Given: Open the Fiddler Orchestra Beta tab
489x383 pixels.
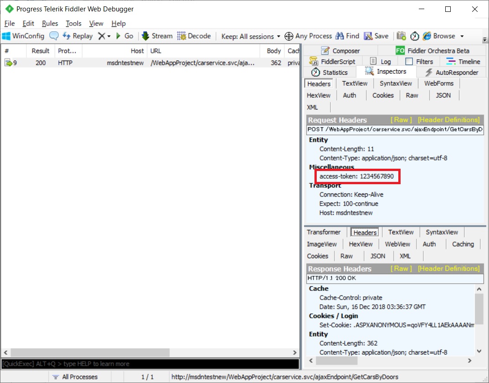Looking at the screenshot, I should pyautogui.click(x=432, y=51).
